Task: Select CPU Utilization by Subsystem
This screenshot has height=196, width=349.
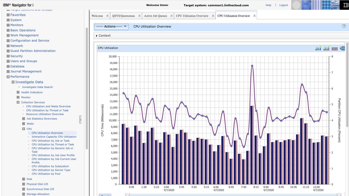Action: coord(50,166)
